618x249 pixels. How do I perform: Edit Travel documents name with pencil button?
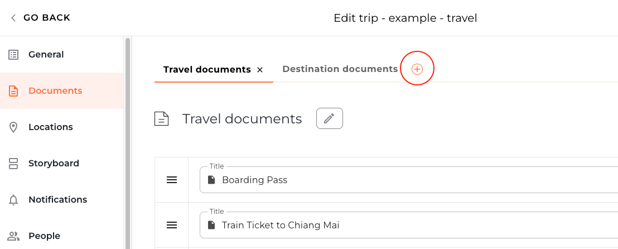(x=330, y=118)
